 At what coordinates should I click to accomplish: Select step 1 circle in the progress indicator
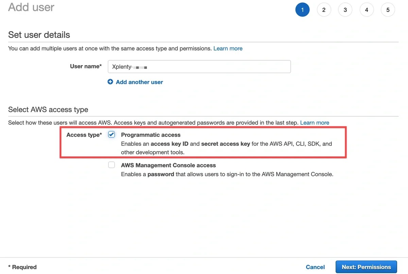(302, 10)
